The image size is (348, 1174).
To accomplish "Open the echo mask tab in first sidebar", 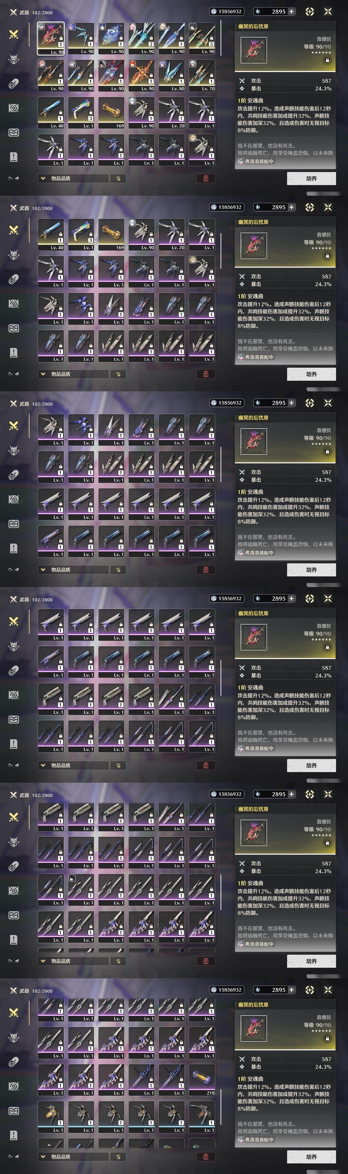I will click(x=14, y=59).
